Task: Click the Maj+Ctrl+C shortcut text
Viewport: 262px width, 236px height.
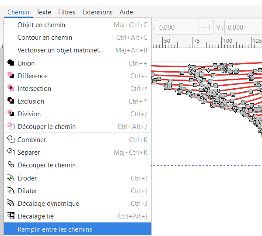Action: [x=130, y=25]
